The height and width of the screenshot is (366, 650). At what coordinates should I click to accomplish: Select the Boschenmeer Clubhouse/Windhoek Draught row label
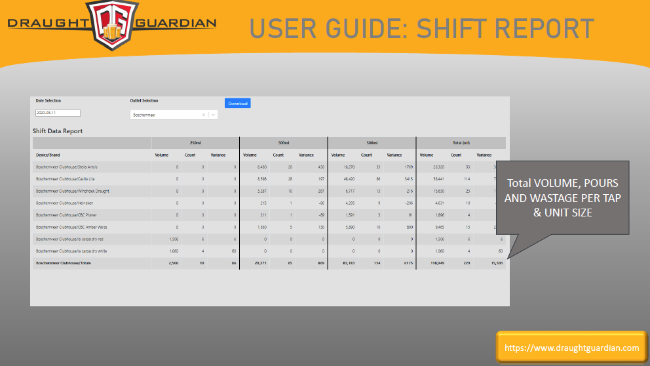pos(73,192)
